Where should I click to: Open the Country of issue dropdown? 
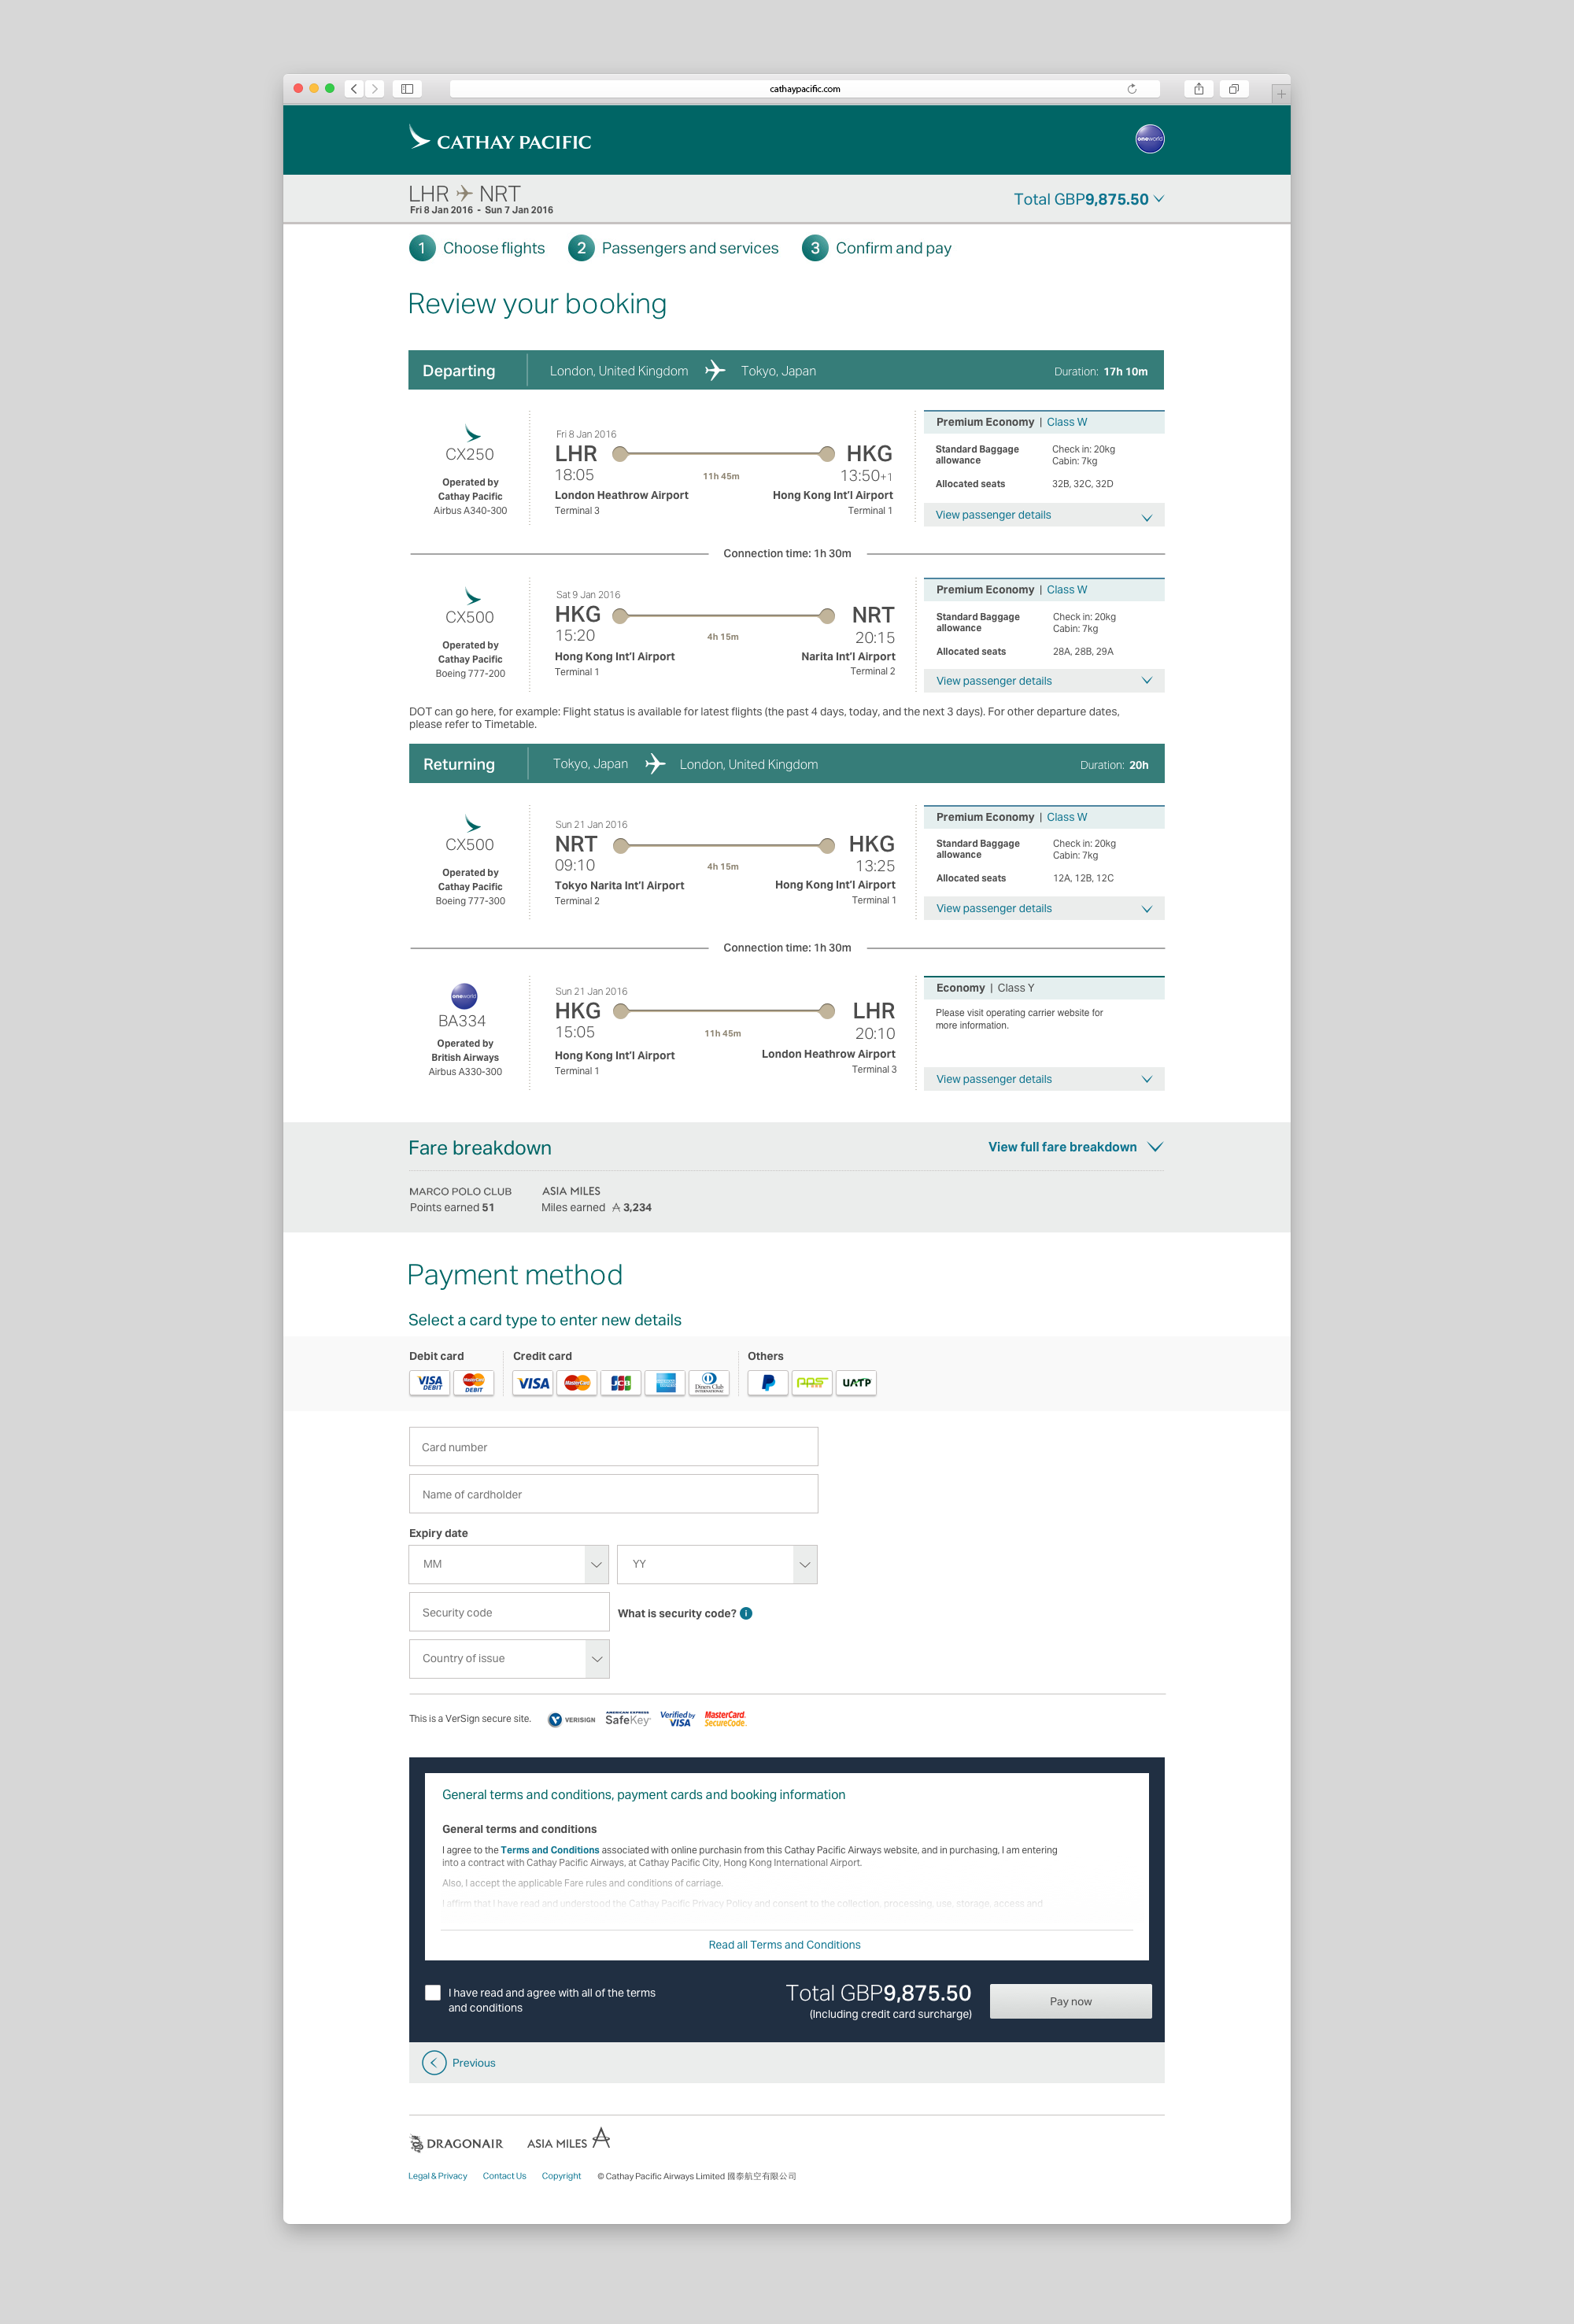pyautogui.click(x=509, y=1658)
